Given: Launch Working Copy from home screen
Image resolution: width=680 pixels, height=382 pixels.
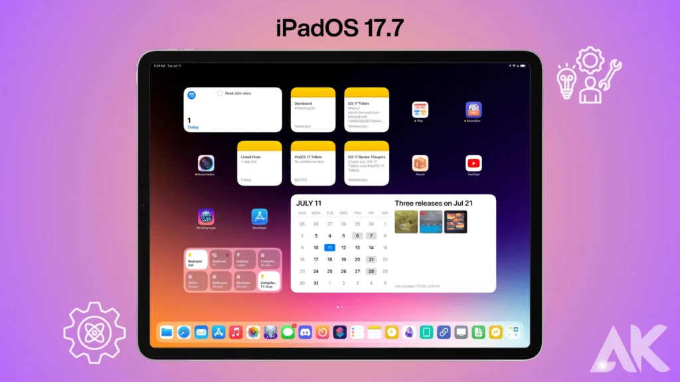Looking at the screenshot, I should pyautogui.click(x=206, y=217).
